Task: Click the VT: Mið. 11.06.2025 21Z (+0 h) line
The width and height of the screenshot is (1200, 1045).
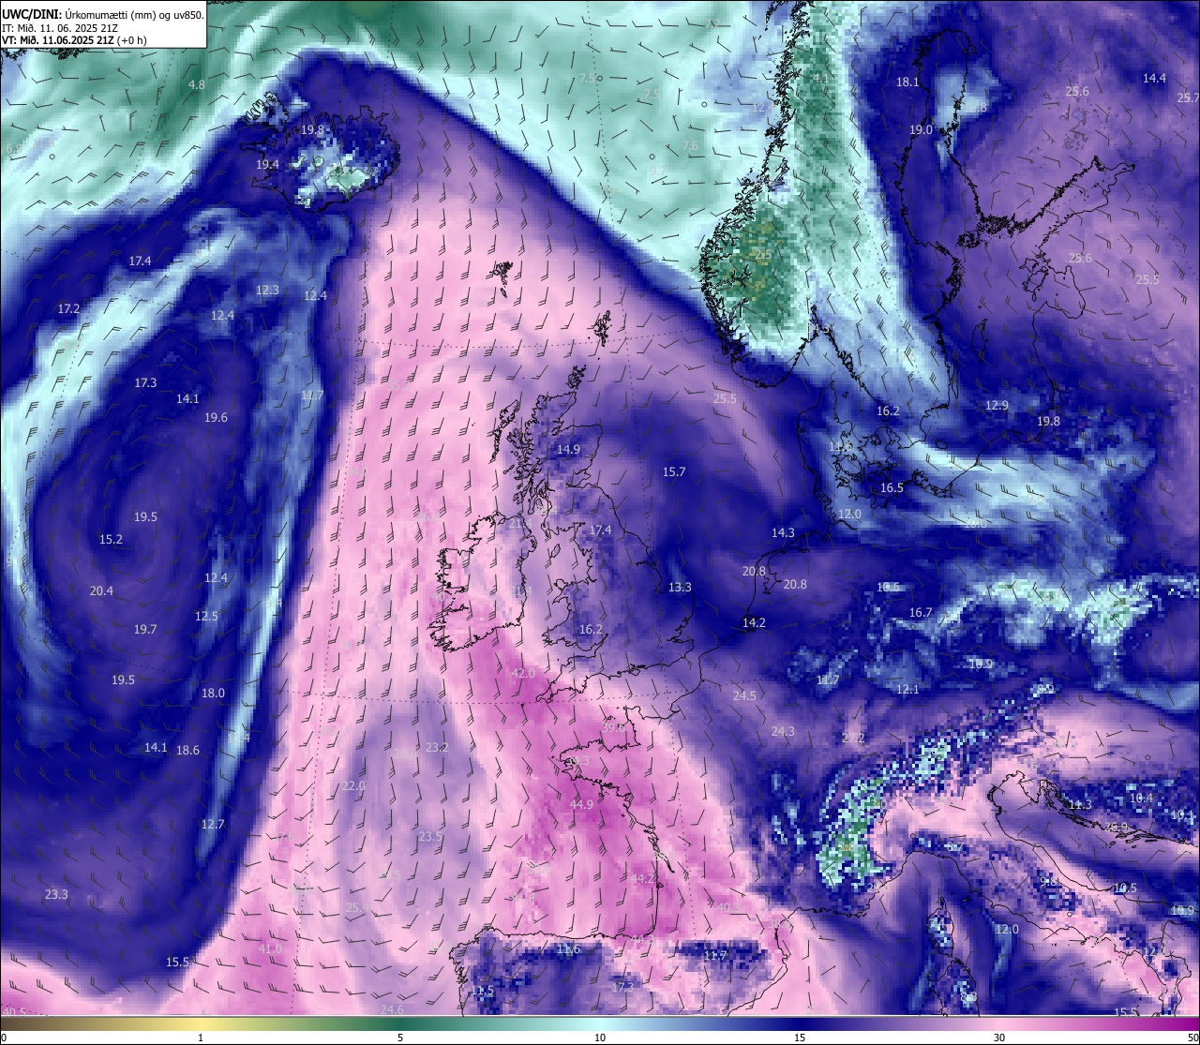Action: click(74, 40)
